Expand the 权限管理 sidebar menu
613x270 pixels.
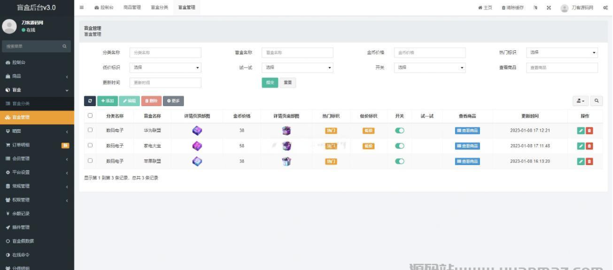point(37,200)
